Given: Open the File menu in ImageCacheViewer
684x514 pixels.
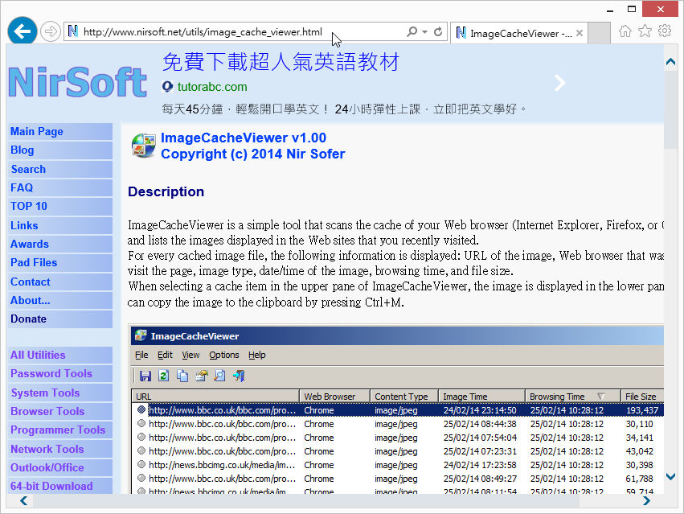Looking at the screenshot, I should pyautogui.click(x=141, y=355).
